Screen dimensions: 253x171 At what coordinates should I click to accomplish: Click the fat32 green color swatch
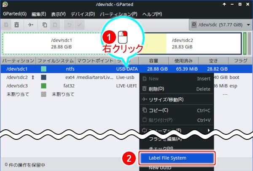pos(43,86)
